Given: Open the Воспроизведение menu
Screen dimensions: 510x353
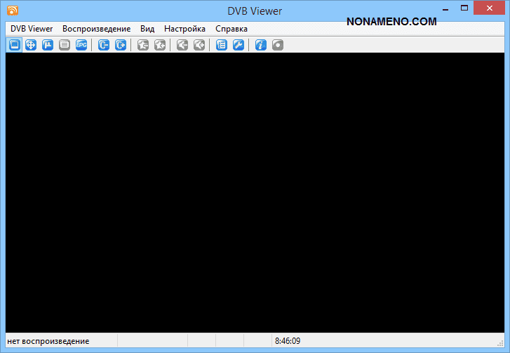Looking at the screenshot, I should tap(96, 29).
